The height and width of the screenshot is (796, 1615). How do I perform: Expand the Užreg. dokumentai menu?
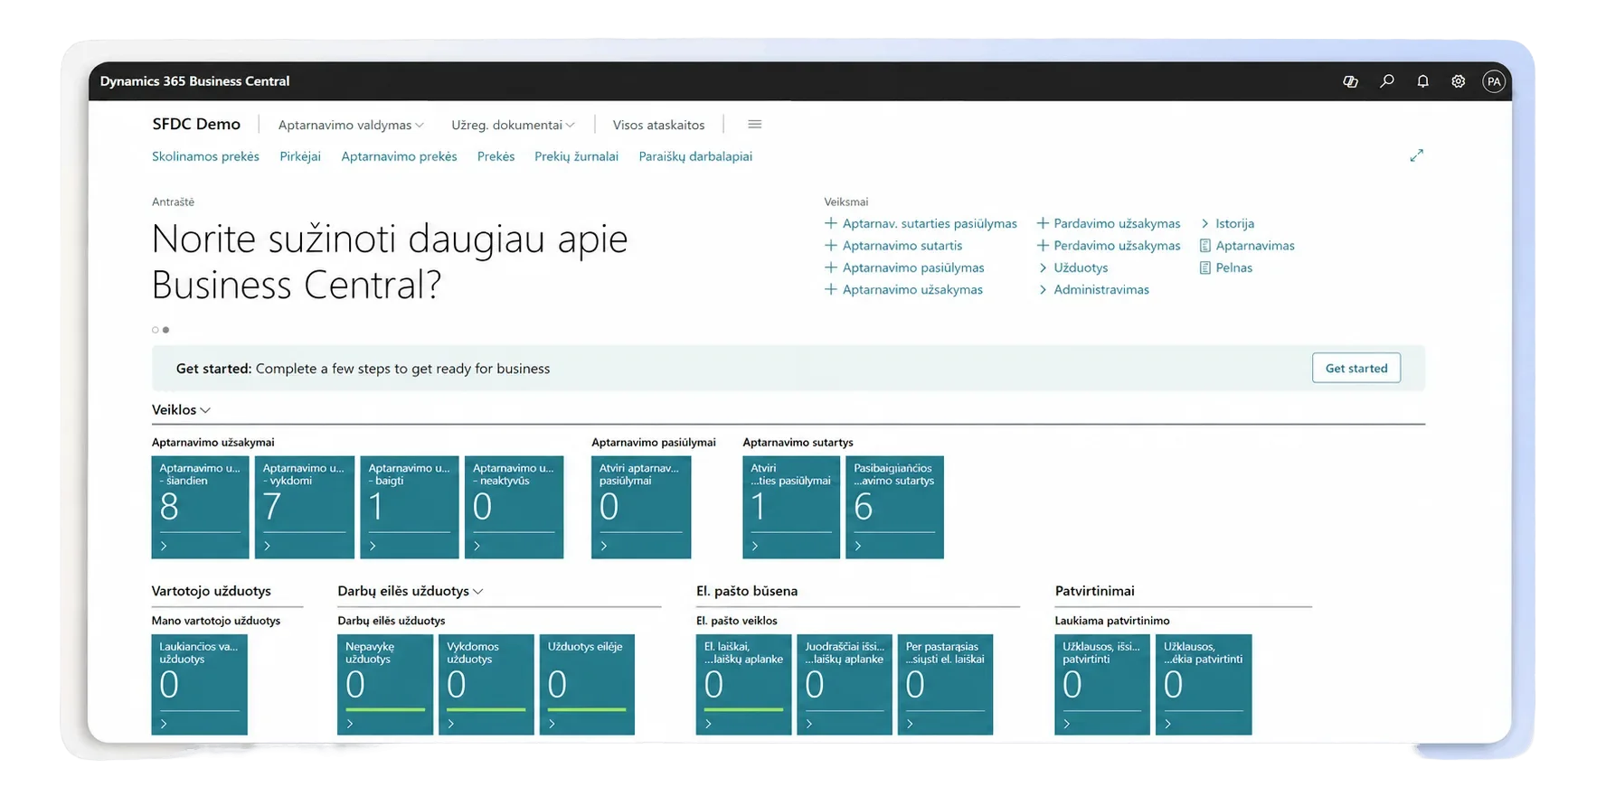pos(513,125)
